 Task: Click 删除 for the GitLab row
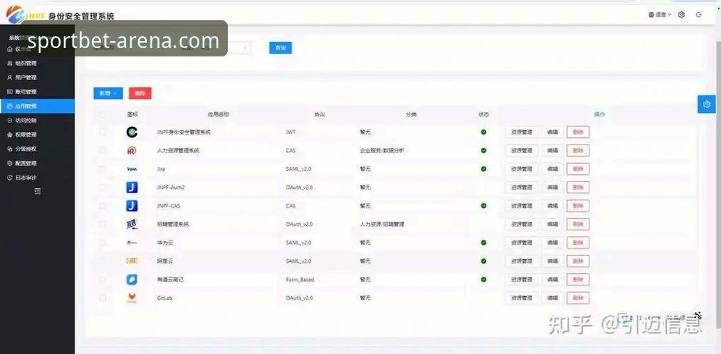(x=578, y=298)
